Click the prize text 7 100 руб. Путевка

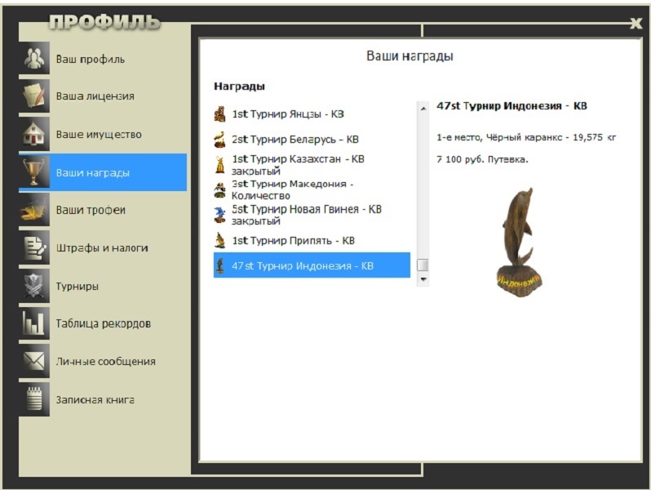(x=482, y=159)
